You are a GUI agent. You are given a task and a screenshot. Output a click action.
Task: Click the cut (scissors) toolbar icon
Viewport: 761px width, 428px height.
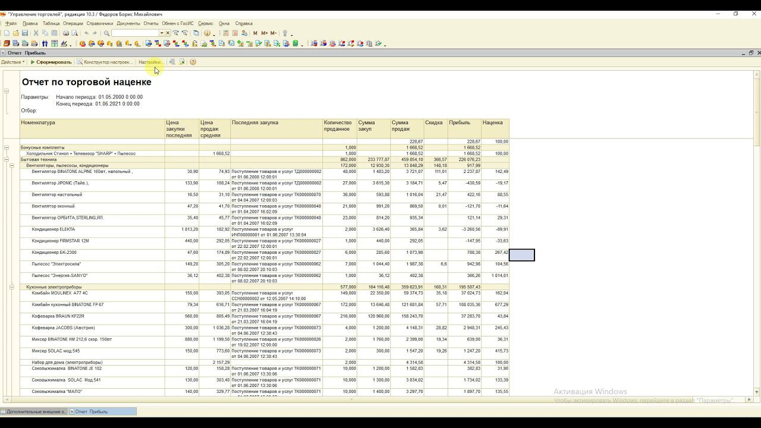tap(36, 33)
